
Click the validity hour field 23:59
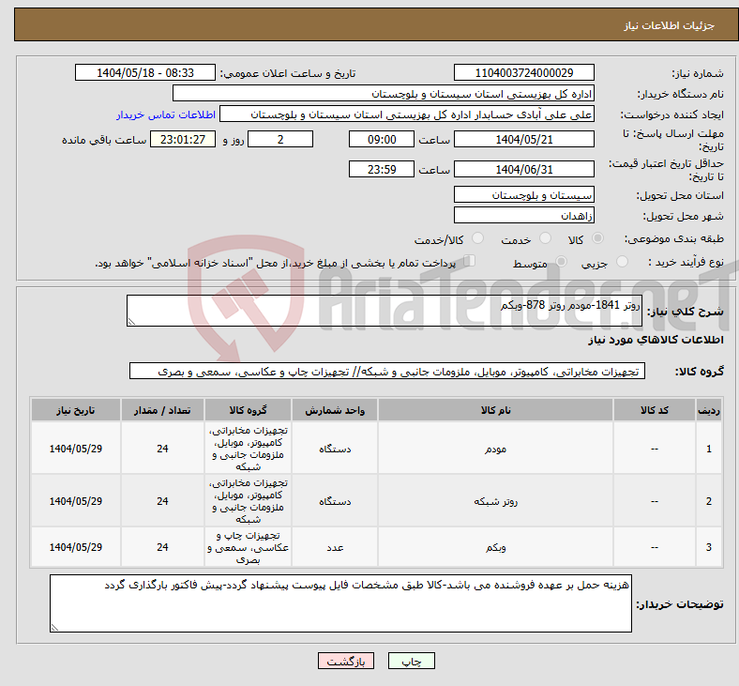(382, 169)
